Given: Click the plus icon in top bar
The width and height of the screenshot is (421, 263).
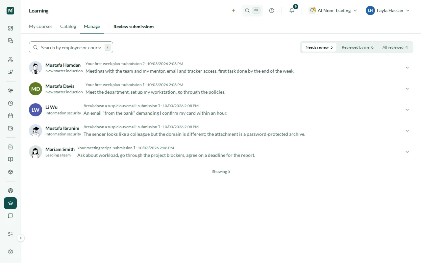Looking at the screenshot, I should pos(234,11).
